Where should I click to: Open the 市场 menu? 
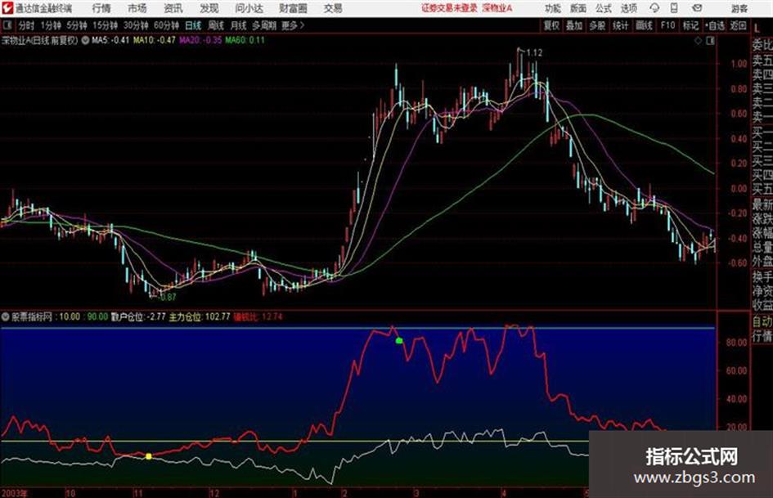pos(137,8)
